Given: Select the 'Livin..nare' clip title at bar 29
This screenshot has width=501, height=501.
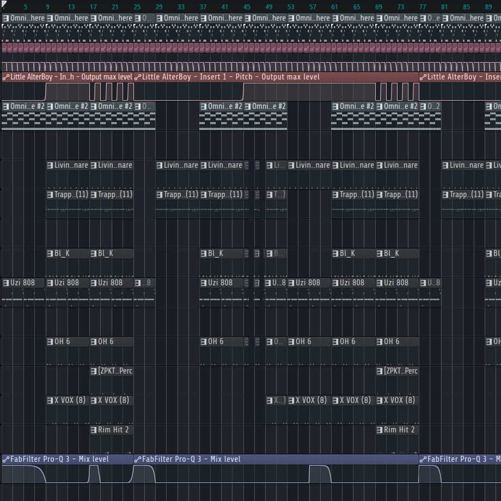Looking at the screenshot, I should (x=181, y=165).
